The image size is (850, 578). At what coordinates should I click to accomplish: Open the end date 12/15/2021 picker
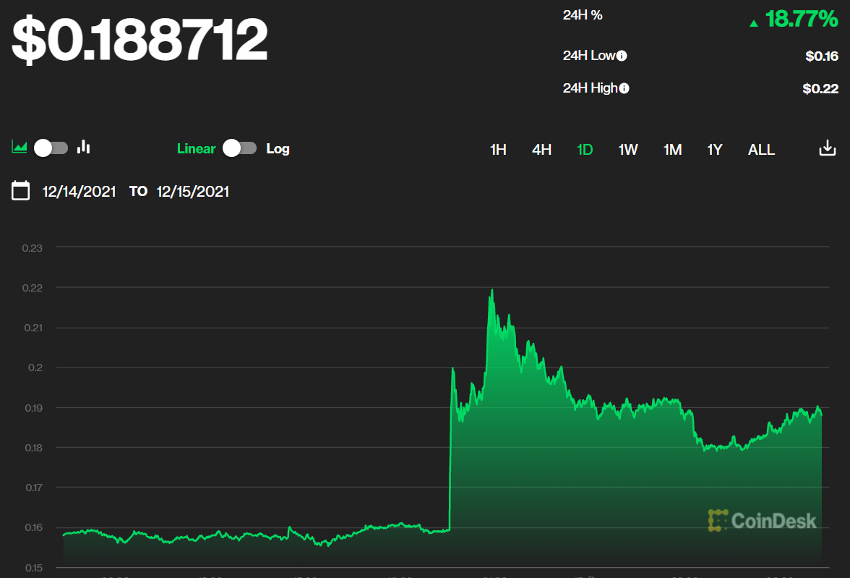pyautogui.click(x=193, y=192)
